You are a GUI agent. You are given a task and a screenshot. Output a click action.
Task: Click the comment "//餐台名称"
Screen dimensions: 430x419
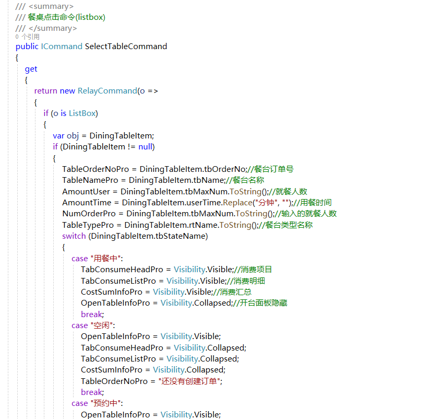[x=245, y=180]
